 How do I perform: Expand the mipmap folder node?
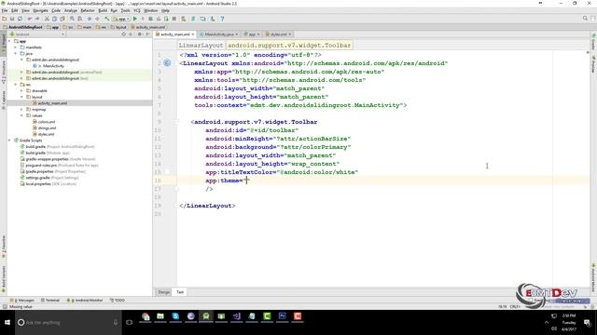coord(21,110)
